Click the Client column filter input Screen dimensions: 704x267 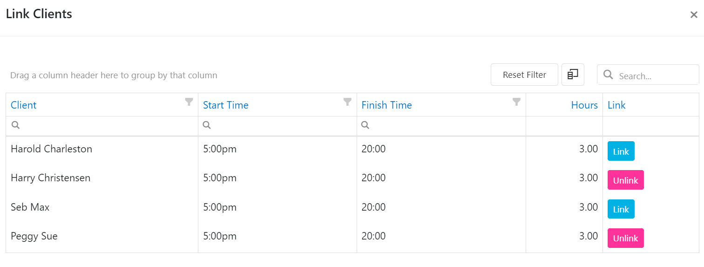pyautogui.click(x=102, y=126)
